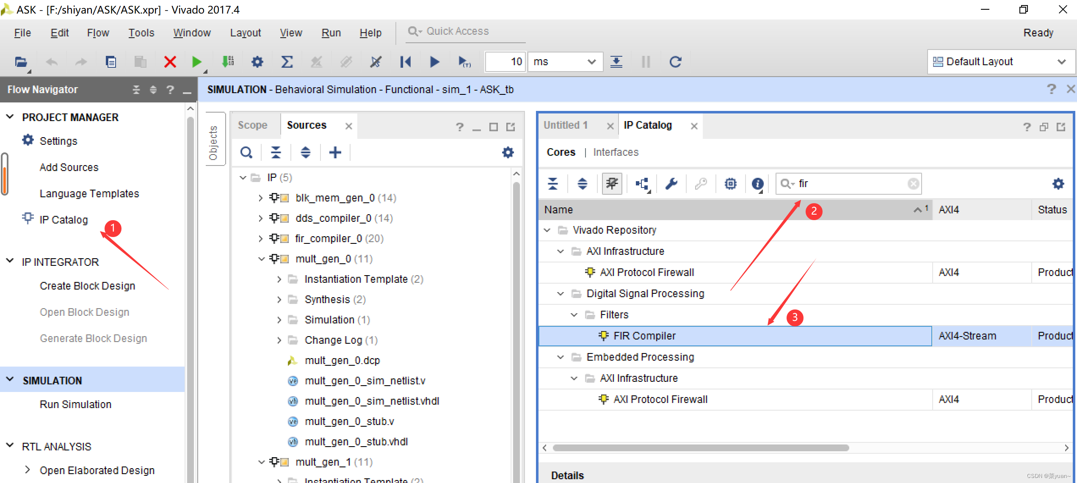Open the Tools menu
Viewport: 1077px width, 483px height.
(x=141, y=33)
